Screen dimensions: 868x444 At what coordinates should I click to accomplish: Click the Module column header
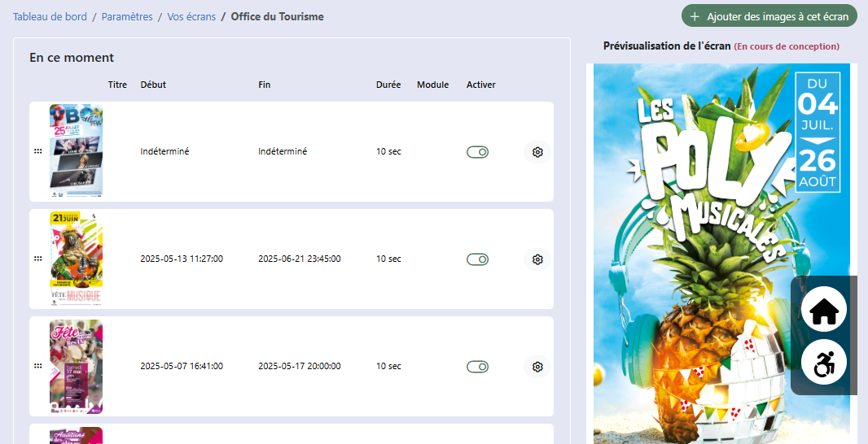(x=433, y=85)
